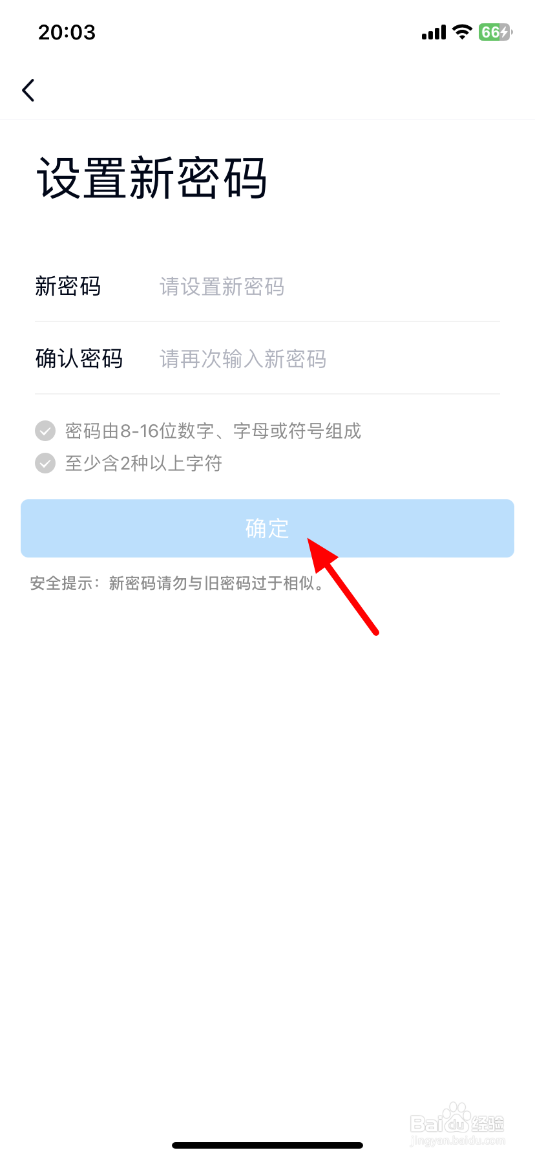Tap the 密码由8-16位数字 rule text

[x=213, y=431]
